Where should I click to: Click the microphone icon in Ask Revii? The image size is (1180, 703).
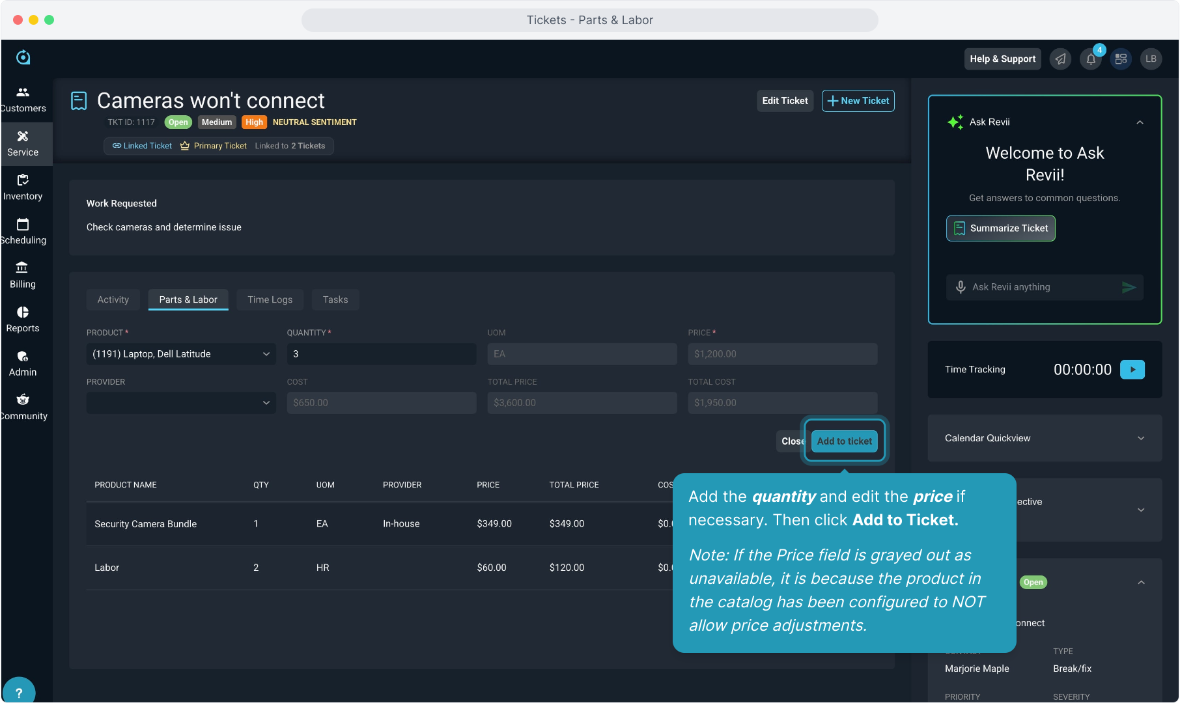(x=961, y=287)
